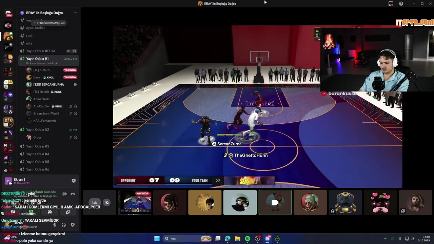
Task: Open Microsoft Edge from taskbar
Action: point(228,239)
